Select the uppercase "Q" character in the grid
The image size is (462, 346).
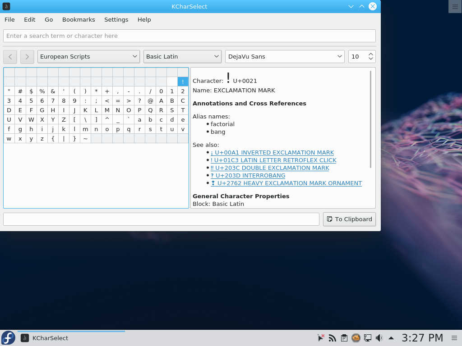[x=150, y=110]
